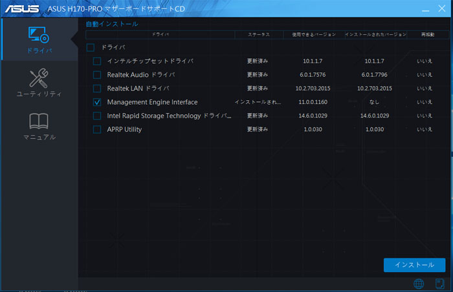Select the インテルチップセットドライバ row label
The image size is (453, 292).
(150, 61)
